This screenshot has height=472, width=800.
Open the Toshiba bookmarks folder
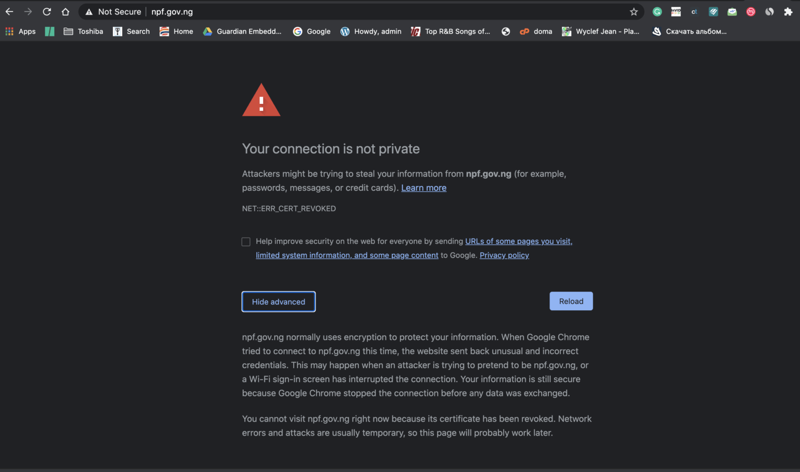coord(83,31)
